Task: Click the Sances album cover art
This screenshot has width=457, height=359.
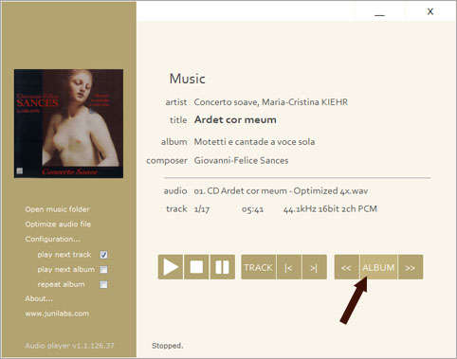Action: coord(68,123)
